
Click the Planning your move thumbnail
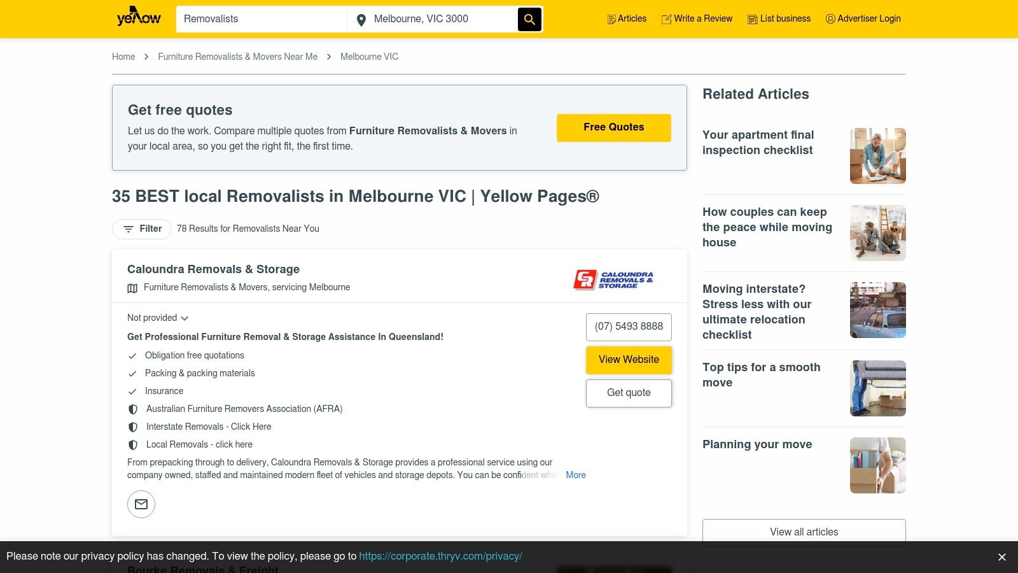(x=878, y=465)
